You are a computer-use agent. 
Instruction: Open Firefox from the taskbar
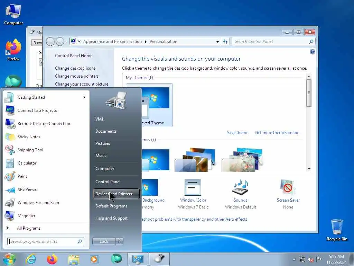point(52,259)
